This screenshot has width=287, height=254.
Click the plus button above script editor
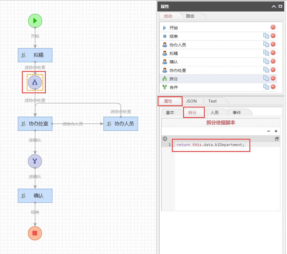(276, 131)
